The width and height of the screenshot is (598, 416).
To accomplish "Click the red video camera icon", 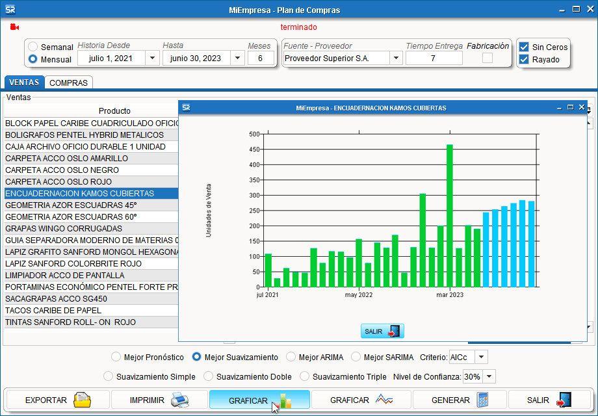I will (14, 27).
